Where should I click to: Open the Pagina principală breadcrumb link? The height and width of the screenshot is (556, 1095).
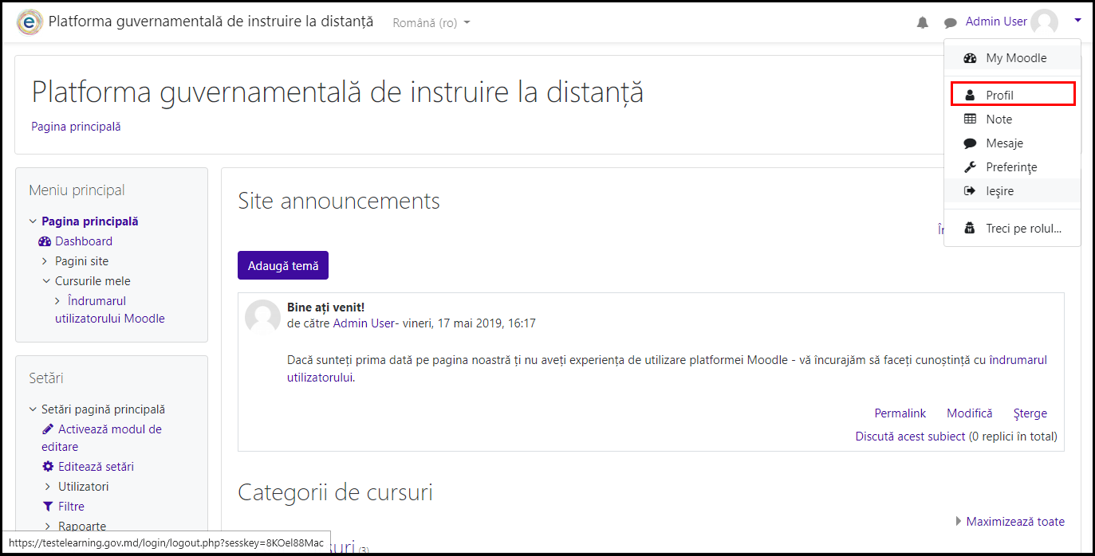coord(76,127)
